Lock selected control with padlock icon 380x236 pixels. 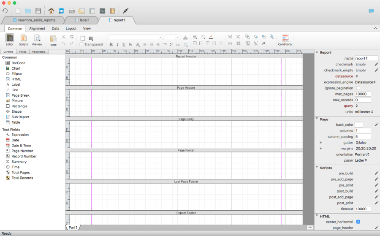pyautogui.click(x=263, y=43)
